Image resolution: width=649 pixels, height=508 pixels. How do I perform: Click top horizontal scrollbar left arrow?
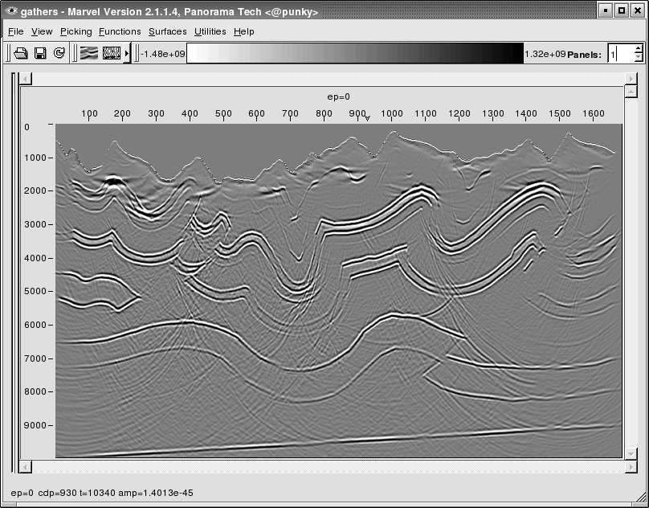tap(26, 79)
